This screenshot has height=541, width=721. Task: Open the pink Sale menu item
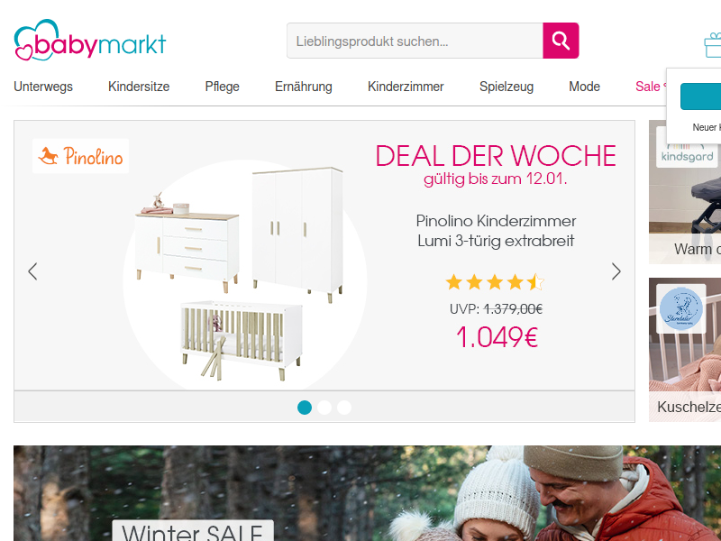tap(647, 87)
